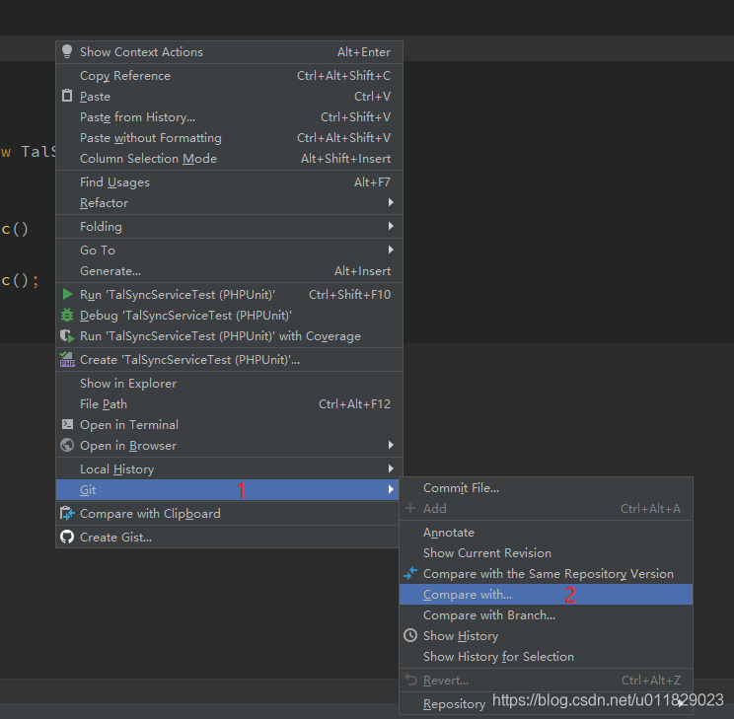Viewport: 734px width, 719px height.
Task: Click the submenu arrow on the Git row
Action: click(391, 489)
